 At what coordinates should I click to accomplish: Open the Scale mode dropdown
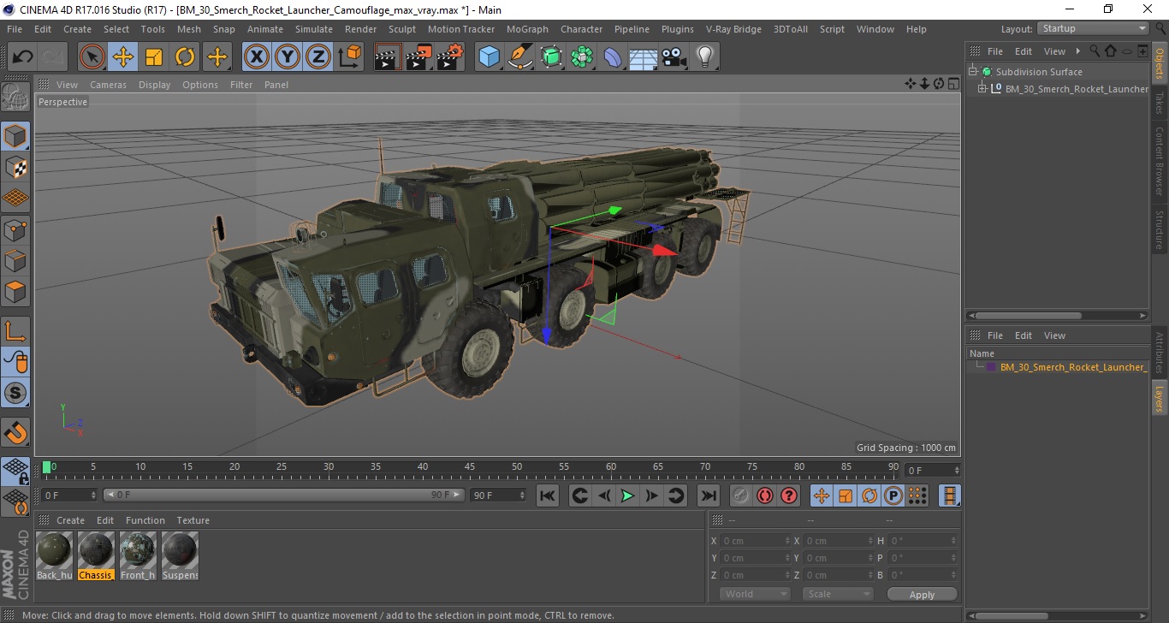[837, 594]
